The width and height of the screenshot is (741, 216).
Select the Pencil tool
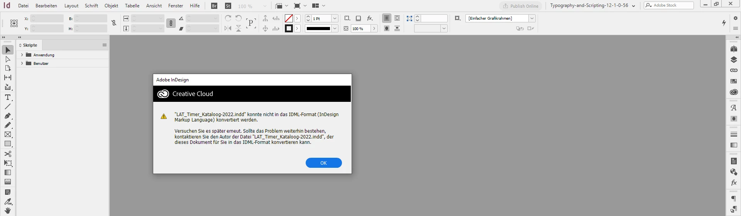tap(8, 125)
